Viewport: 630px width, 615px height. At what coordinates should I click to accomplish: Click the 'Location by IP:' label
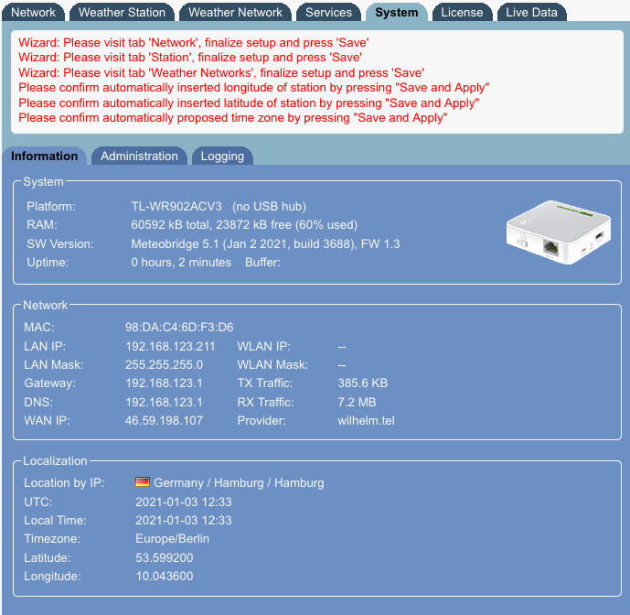64,482
